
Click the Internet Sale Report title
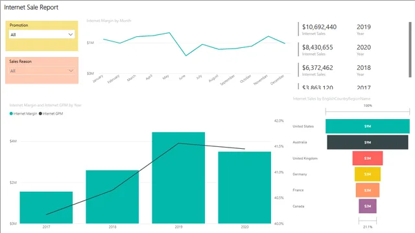pyautogui.click(x=31, y=7)
